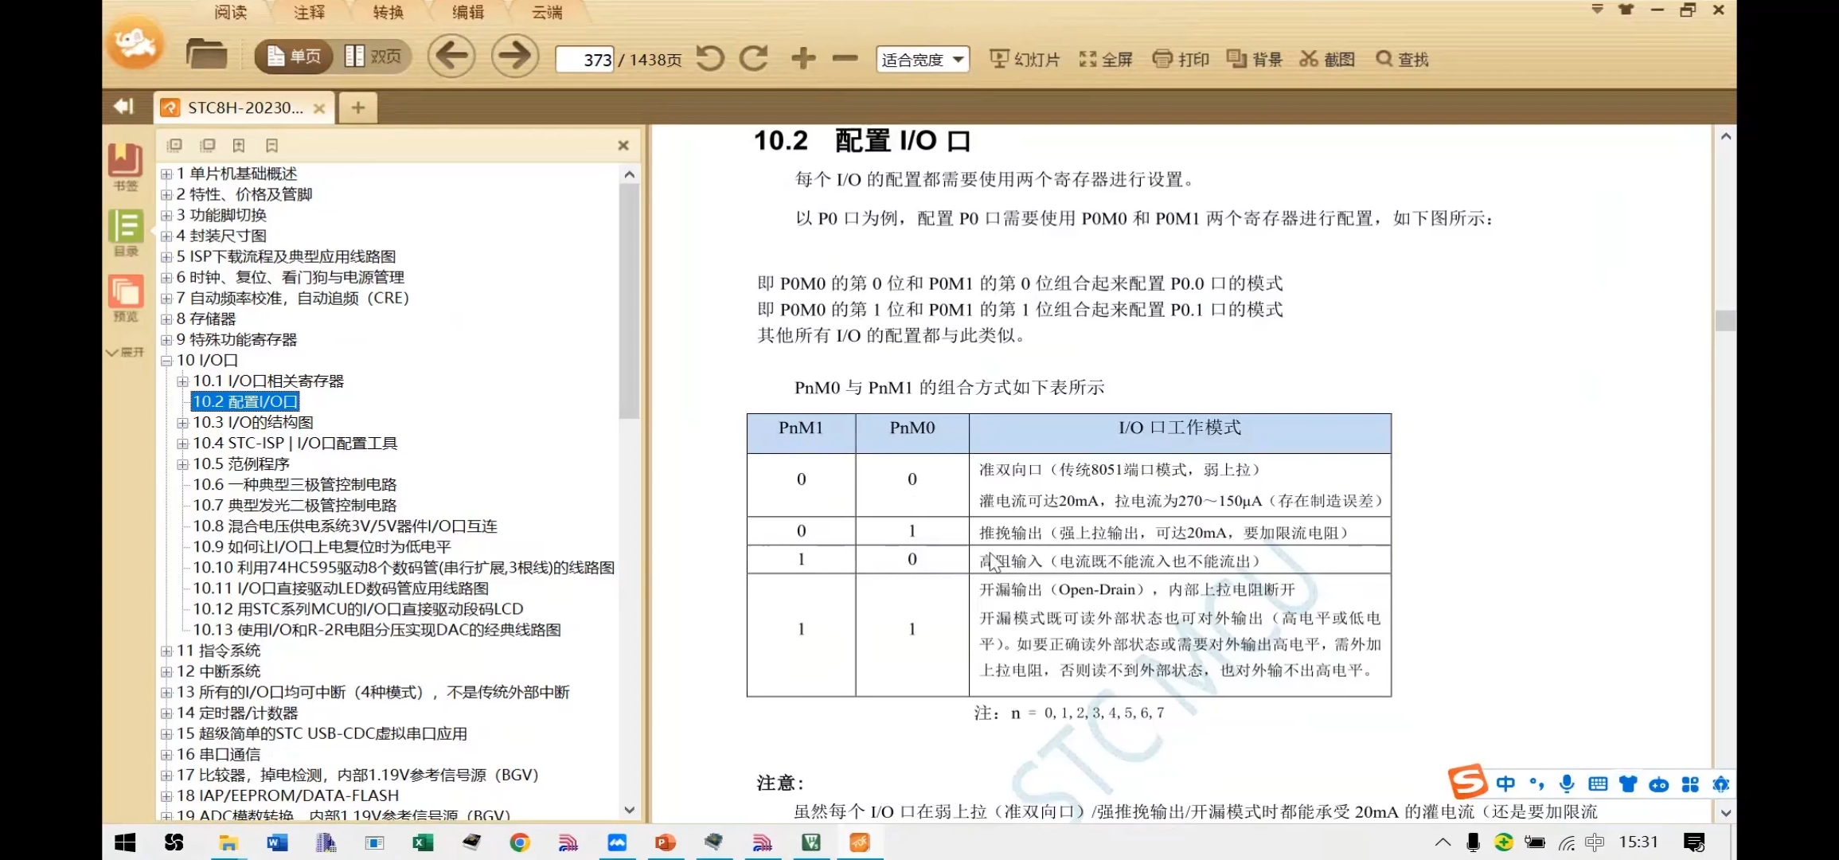
Task: Open 10.7 典型发光二极管控制电路
Action: (295, 505)
